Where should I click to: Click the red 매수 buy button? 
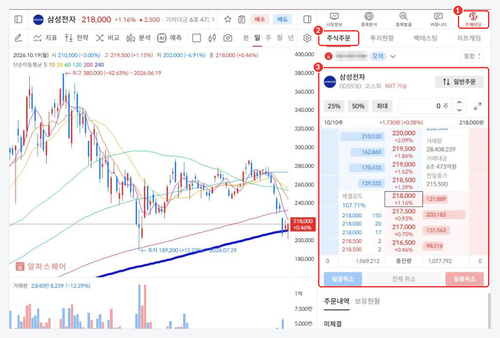(260, 20)
